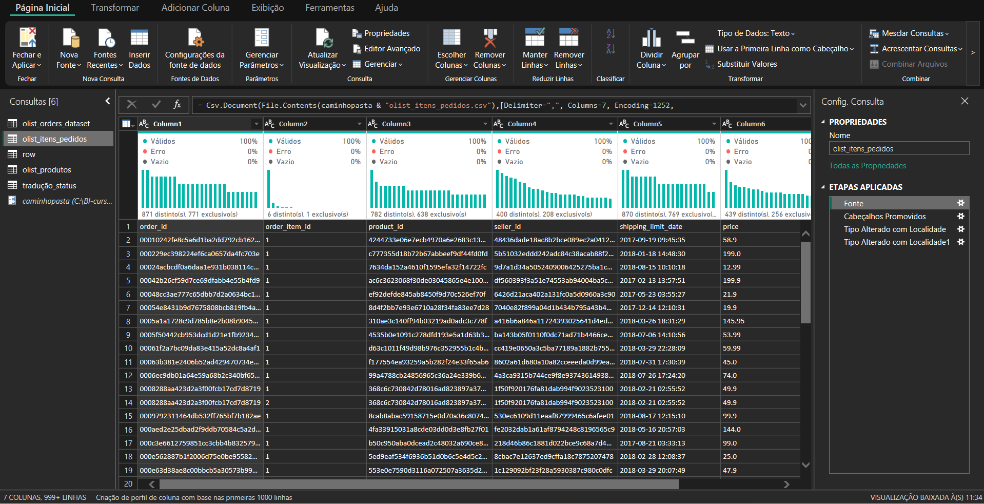Viewport: 984px width, 504px height.
Task: Collapse the PROPRIEDADES section
Action: coord(823,122)
